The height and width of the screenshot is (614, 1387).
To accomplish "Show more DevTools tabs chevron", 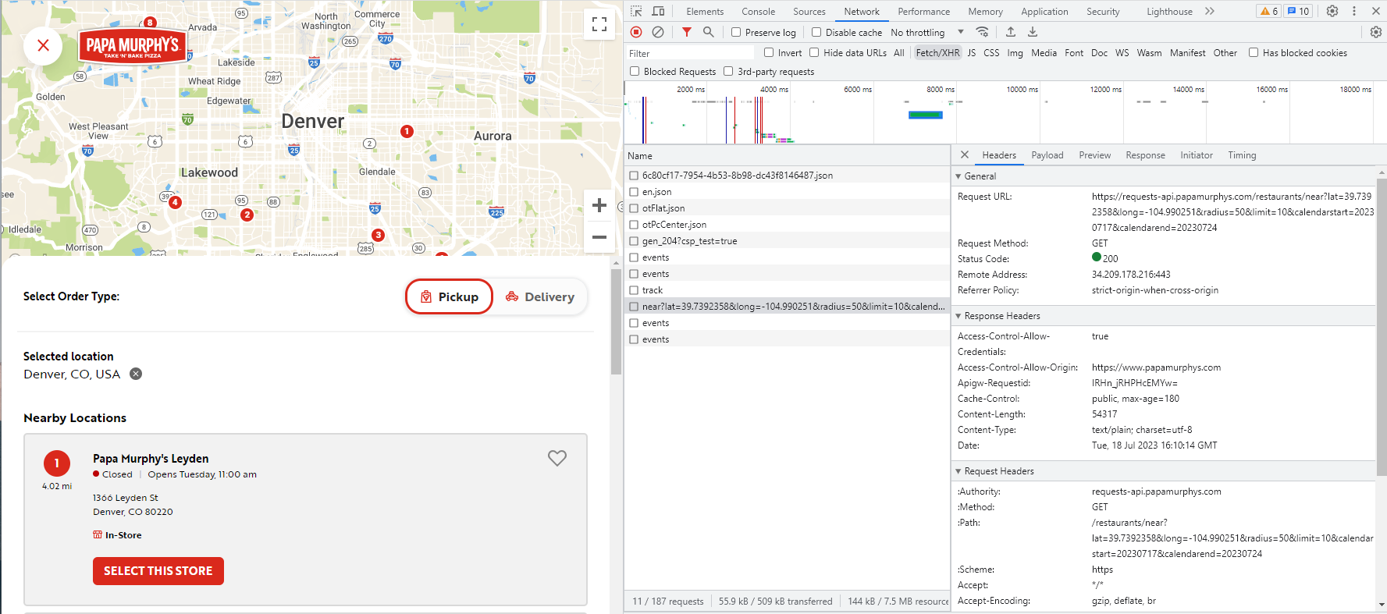I will click(x=1210, y=11).
